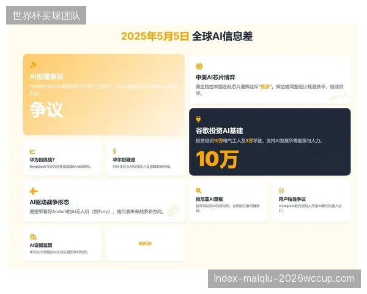Click description starting Instagram联合创始人

pyautogui.click(x=310, y=208)
